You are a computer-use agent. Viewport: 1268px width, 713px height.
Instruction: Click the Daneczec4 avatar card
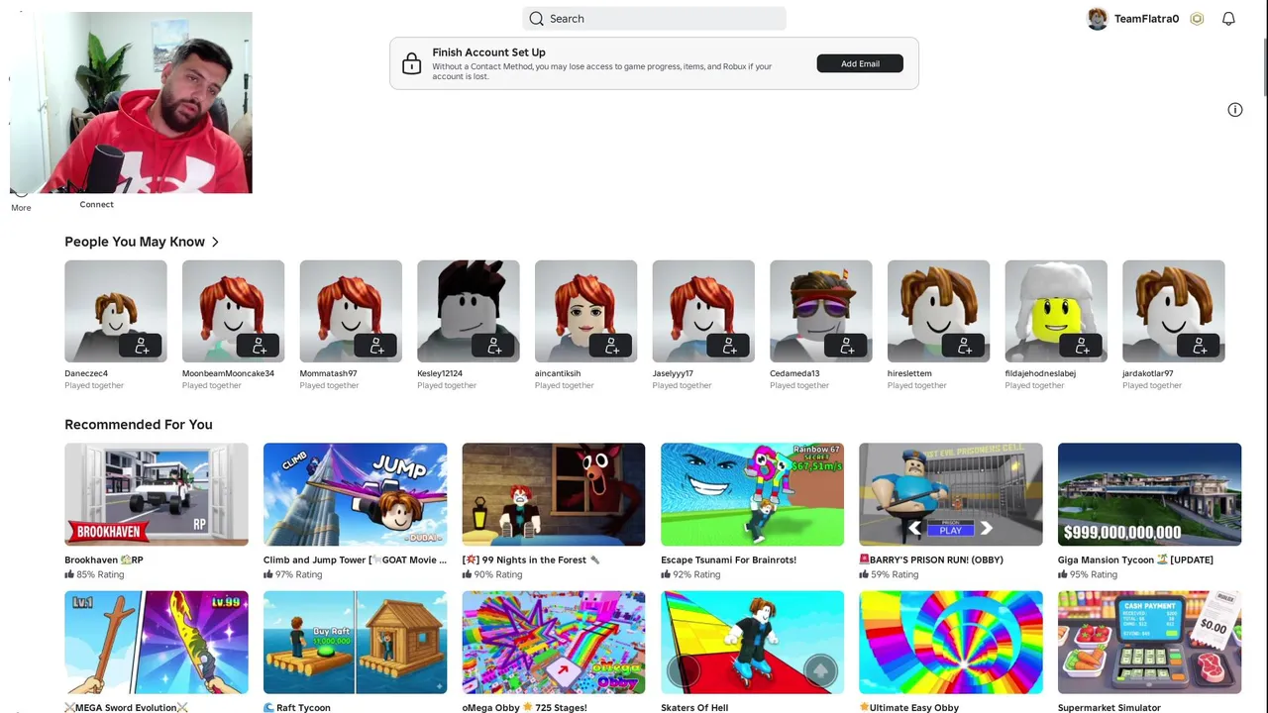click(116, 311)
